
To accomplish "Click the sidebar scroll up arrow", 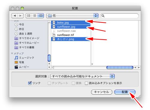I will (49, 64).
